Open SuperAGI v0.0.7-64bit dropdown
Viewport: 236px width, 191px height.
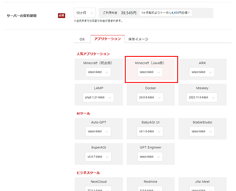pyautogui.click(x=98, y=157)
